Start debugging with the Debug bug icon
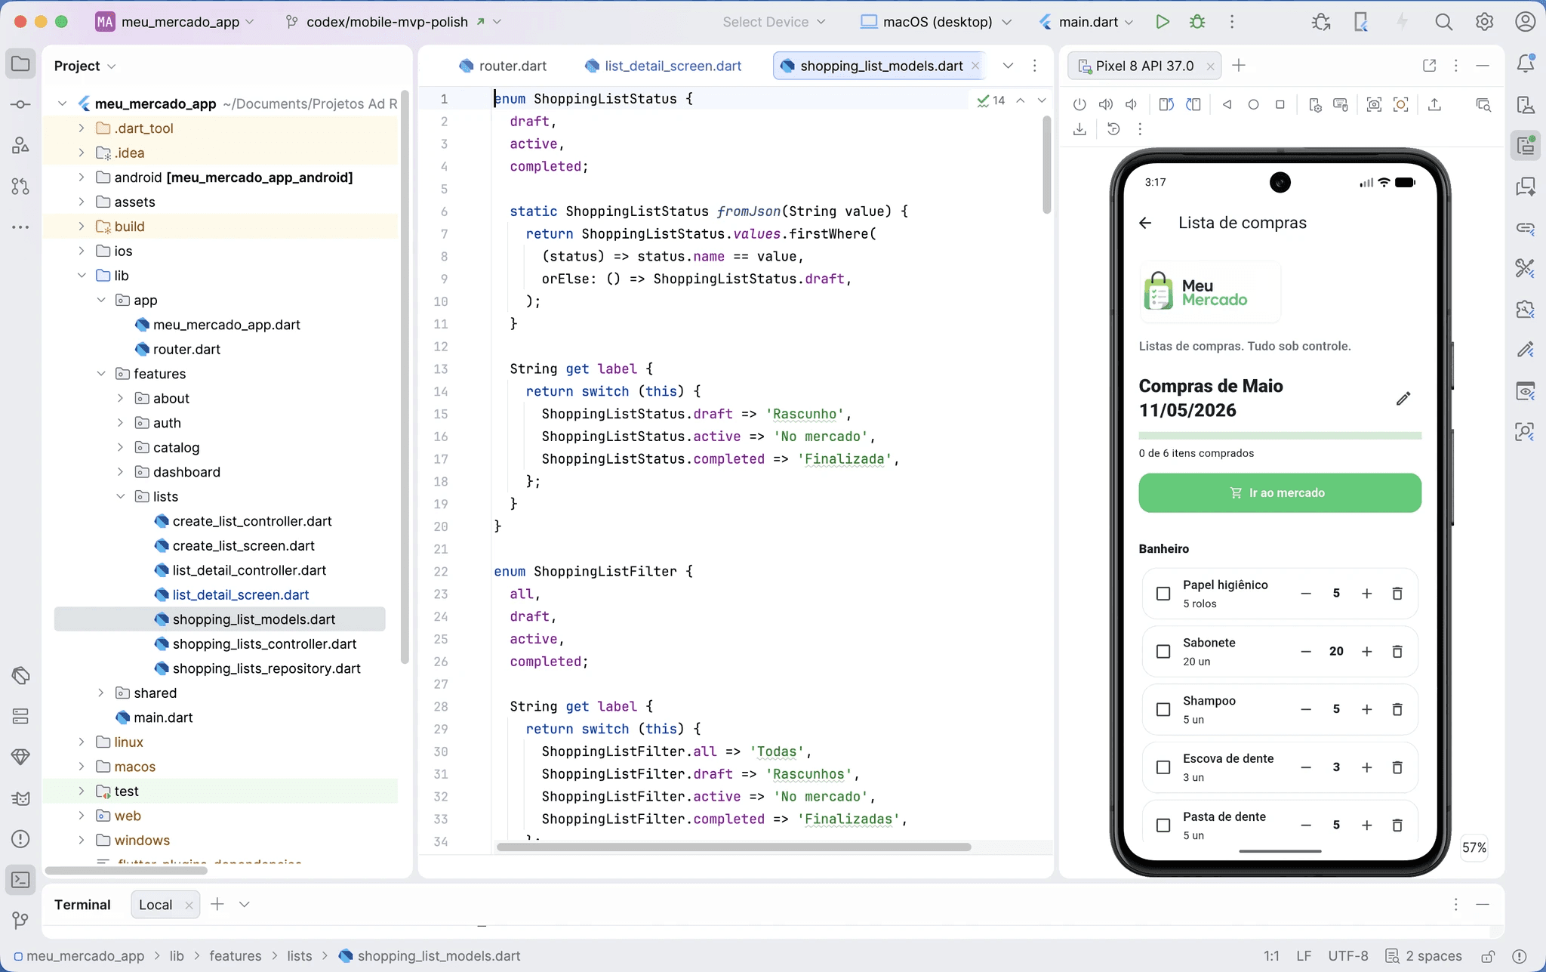 (1197, 22)
